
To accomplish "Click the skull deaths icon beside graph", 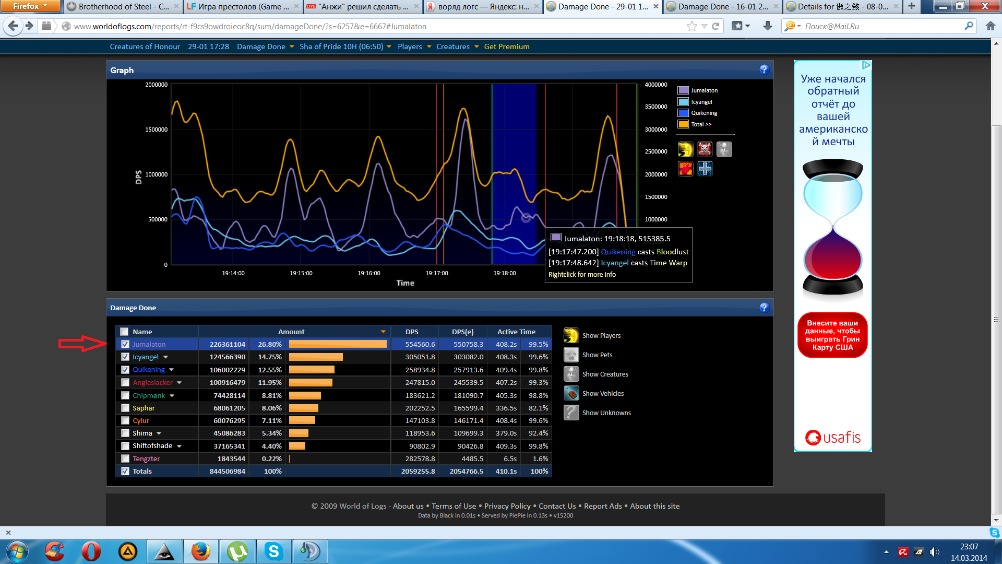I will tap(705, 149).
